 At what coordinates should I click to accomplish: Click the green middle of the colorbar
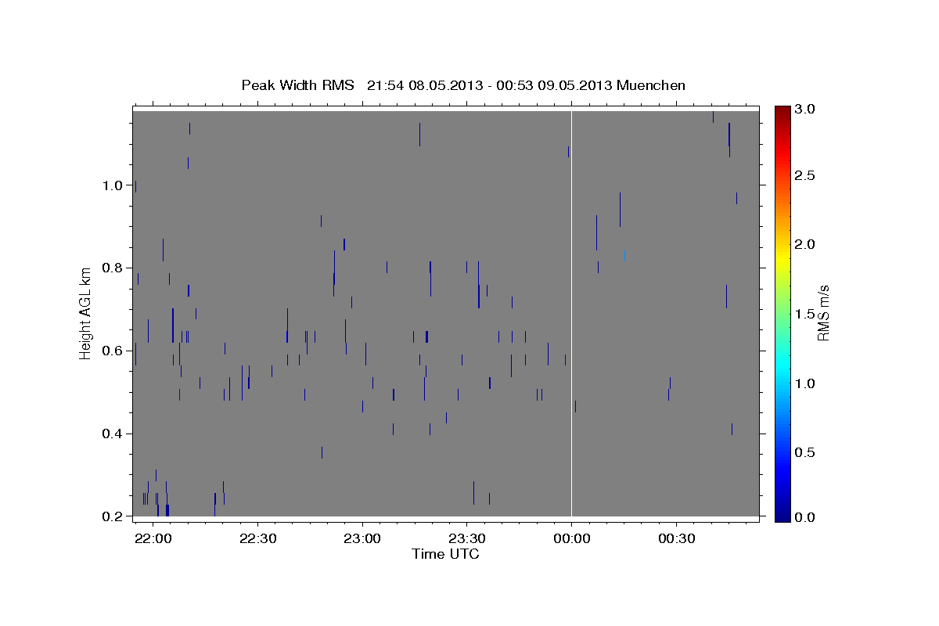tap(782, 313)
